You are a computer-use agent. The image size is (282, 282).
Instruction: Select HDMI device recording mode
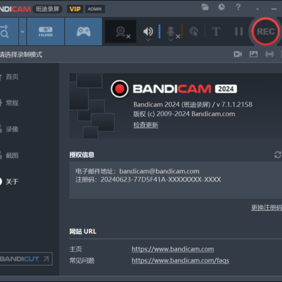(x=46, y=32)
